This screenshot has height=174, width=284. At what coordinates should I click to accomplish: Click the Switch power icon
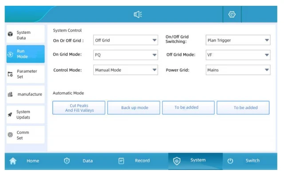pos(230,161)
